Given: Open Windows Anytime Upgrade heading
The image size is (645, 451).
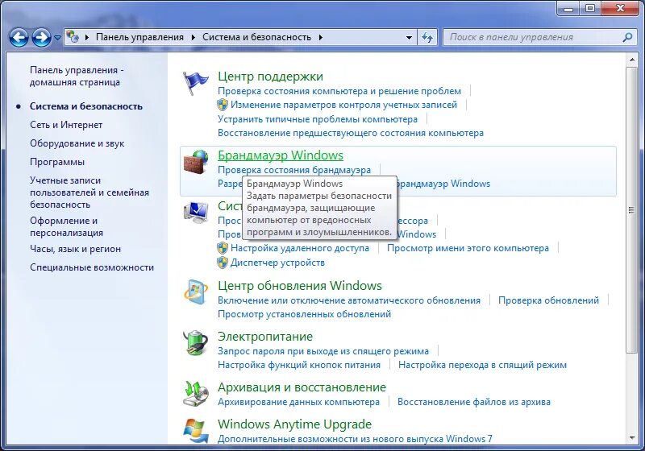Looking at the screenshot, I should click(x=294, y=424).
